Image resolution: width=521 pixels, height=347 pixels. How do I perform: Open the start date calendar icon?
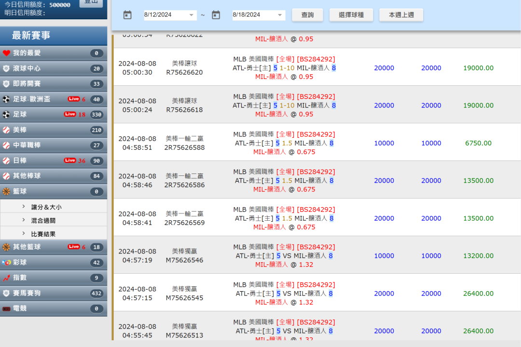[x=127, y=15]
